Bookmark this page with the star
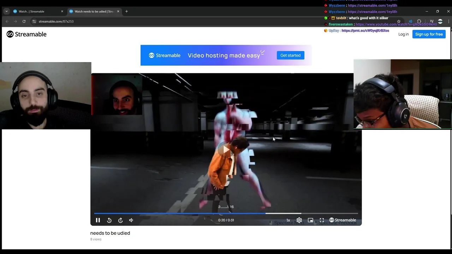The width and height of the screenshot is (452, 254). (399, 22)
